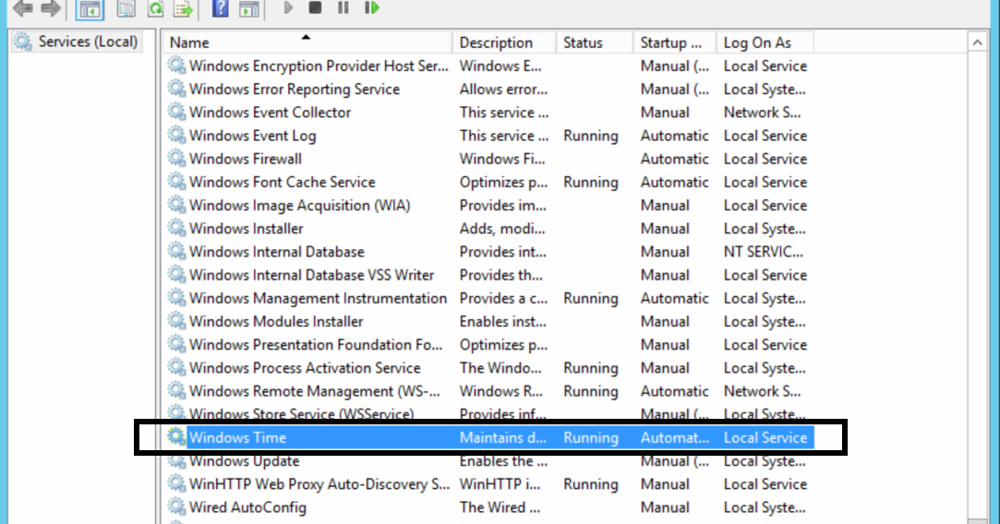Toggle the Show/Hide Console Tree icon
The image size is (1000, 524).
tap(90, 9)
